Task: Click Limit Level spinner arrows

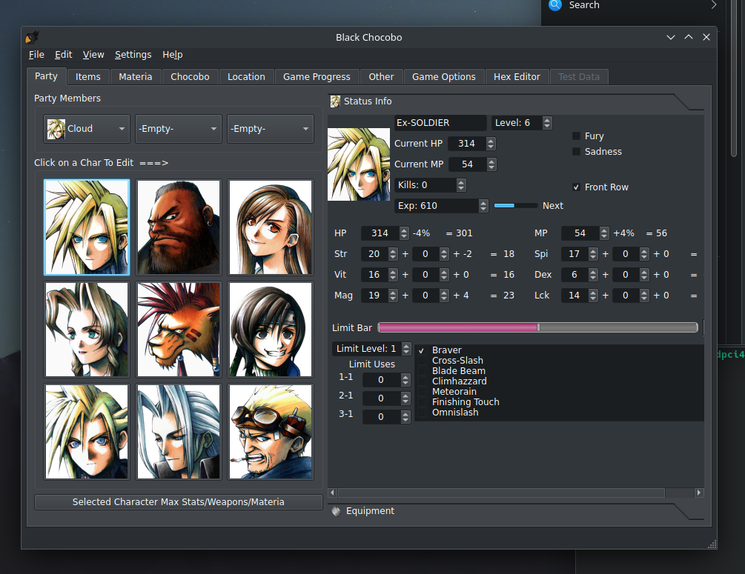Action: click(405, 349)
